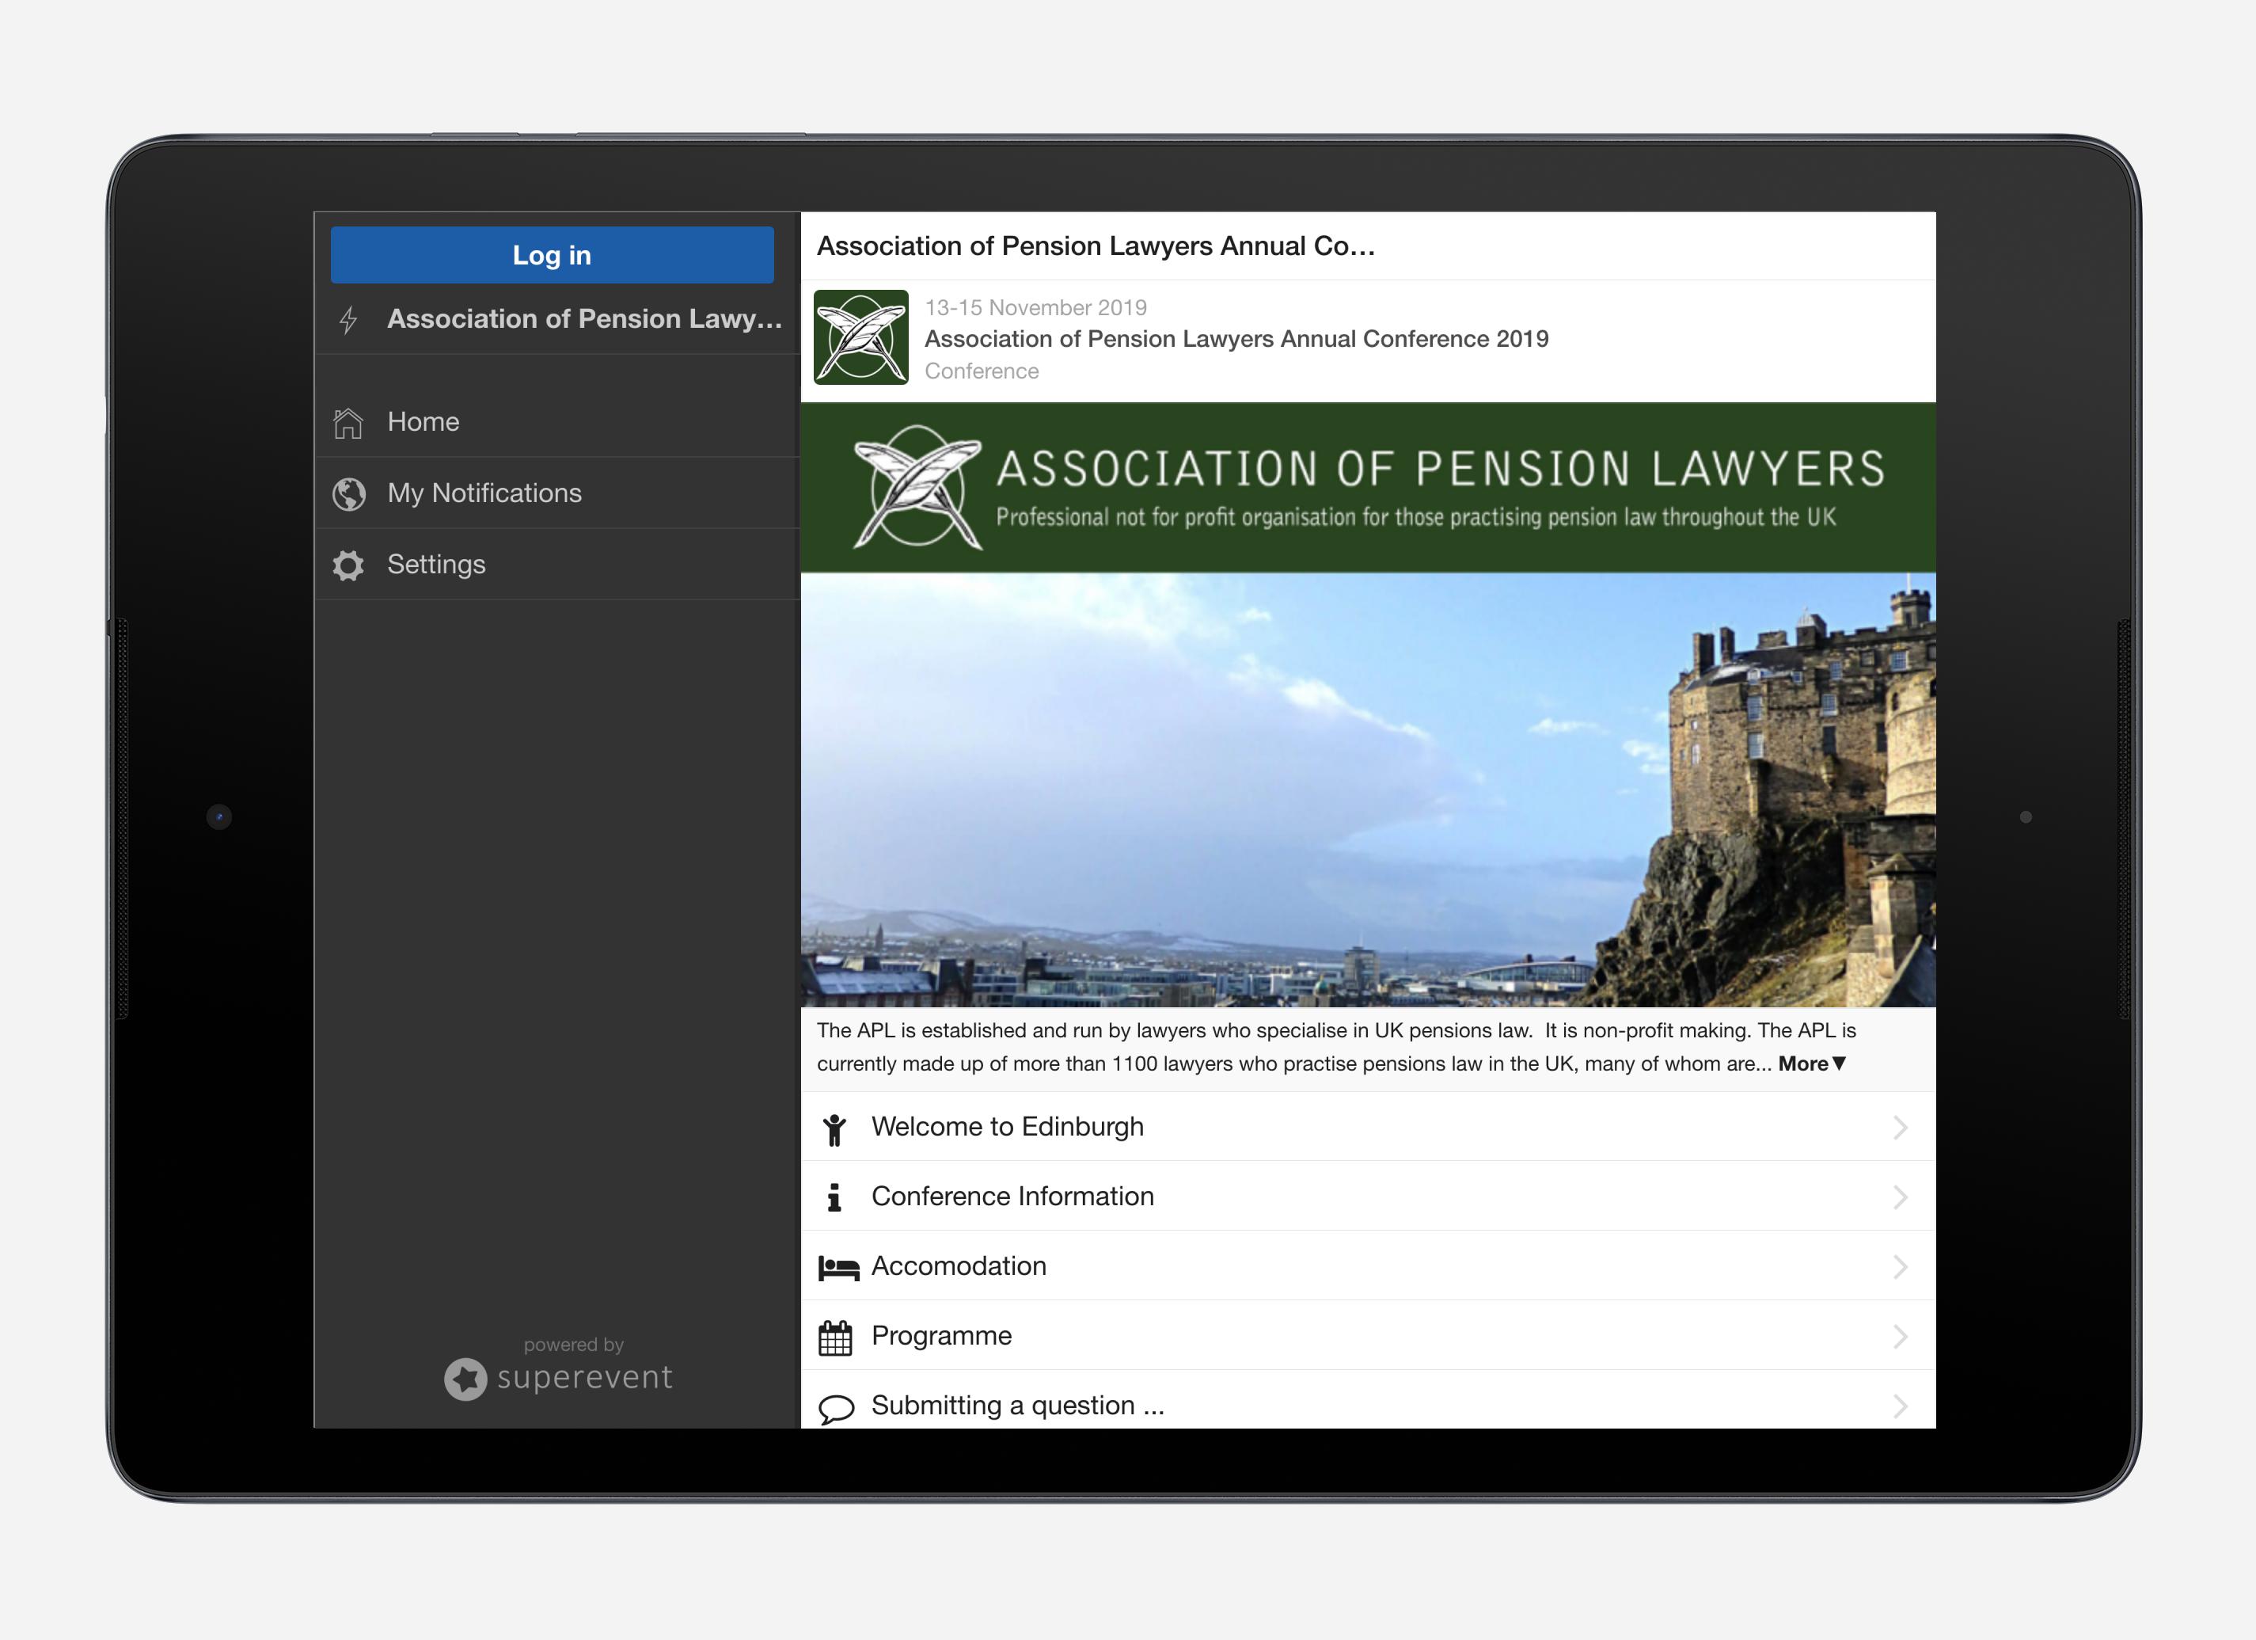Click the calendar icon beside Programme
2256x1640 pixels.
(836, 1337)
